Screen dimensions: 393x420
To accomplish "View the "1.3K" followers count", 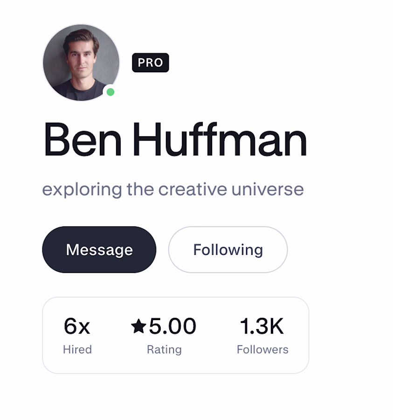I will tap(262, 326).
